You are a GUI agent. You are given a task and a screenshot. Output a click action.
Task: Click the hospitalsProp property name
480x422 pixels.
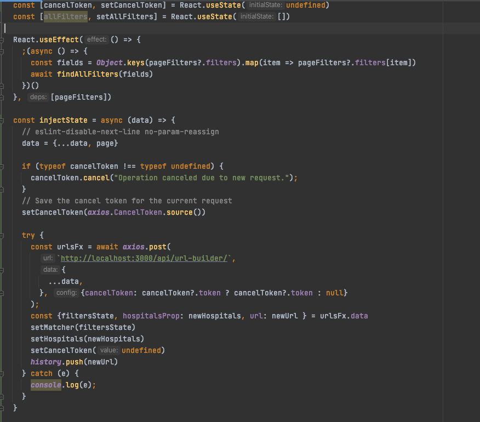[x=151, y=316]
